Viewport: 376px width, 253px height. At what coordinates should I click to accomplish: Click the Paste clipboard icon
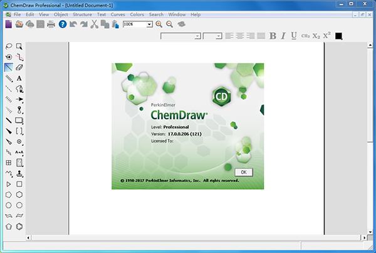point(115,24)
